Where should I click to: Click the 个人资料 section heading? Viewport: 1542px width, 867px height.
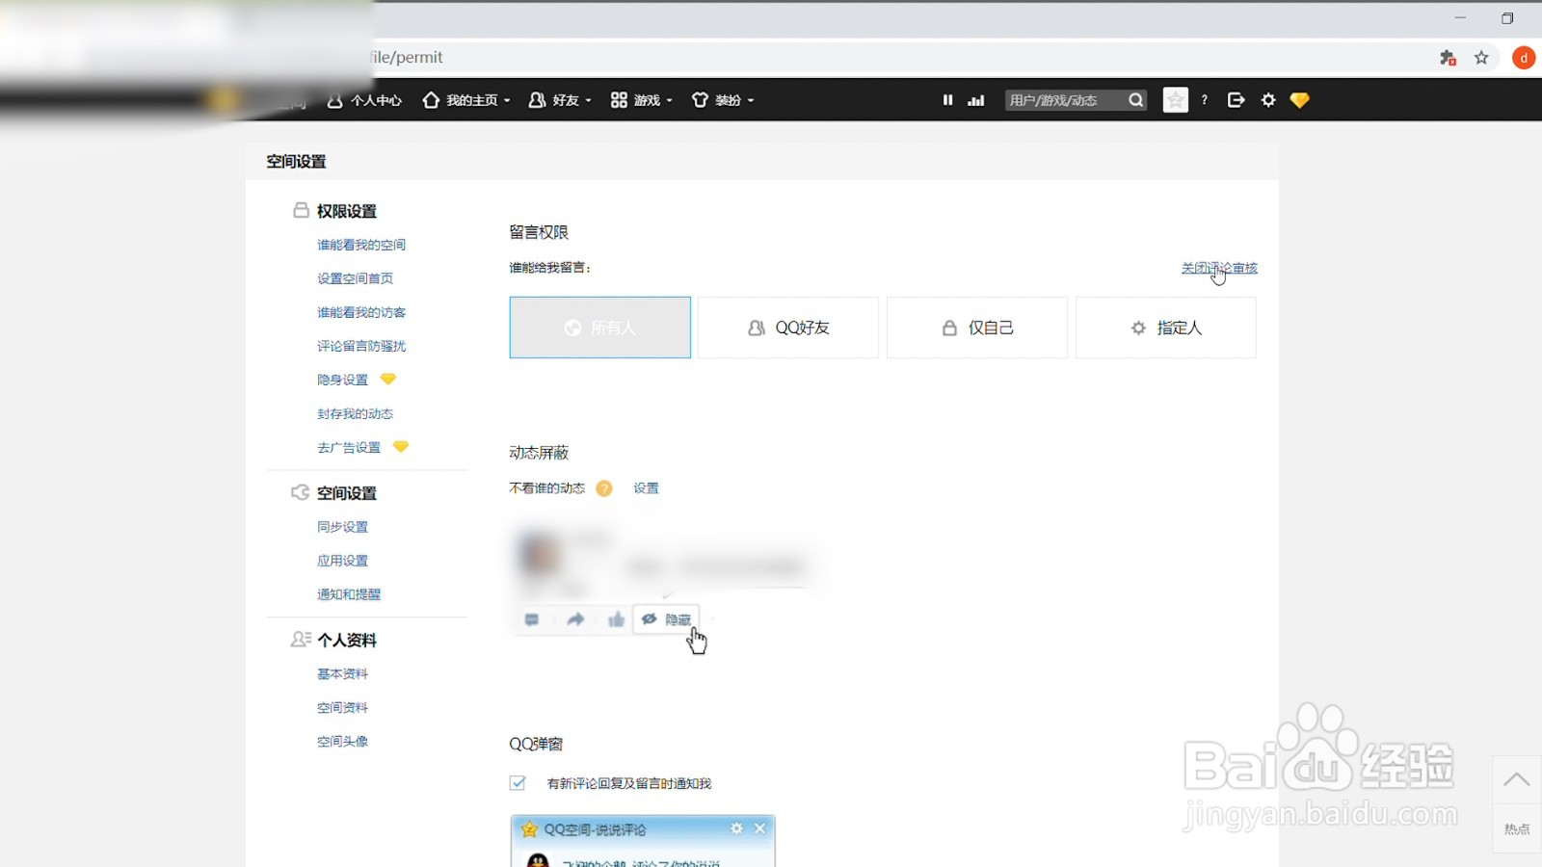click(x=347, y=641)
